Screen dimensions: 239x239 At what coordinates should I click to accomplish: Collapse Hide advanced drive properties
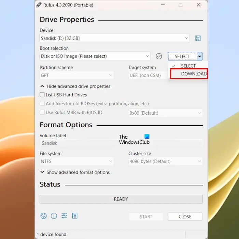(x=75, y=86)
